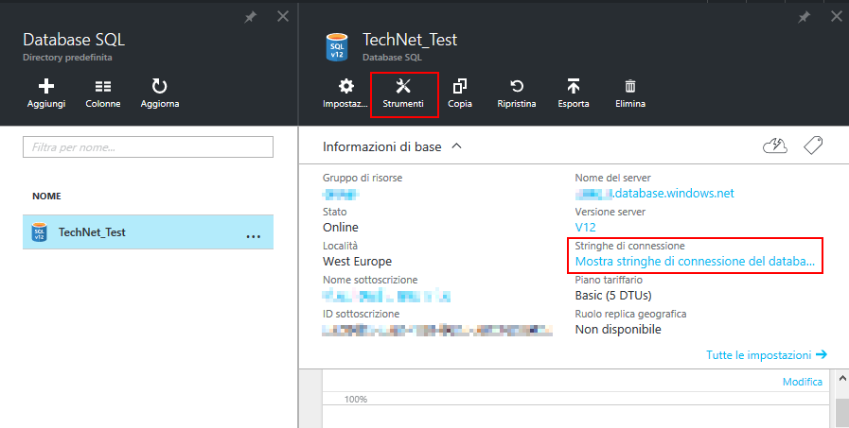Collapse the Informazioni di base section

click(x=456, y=146)
